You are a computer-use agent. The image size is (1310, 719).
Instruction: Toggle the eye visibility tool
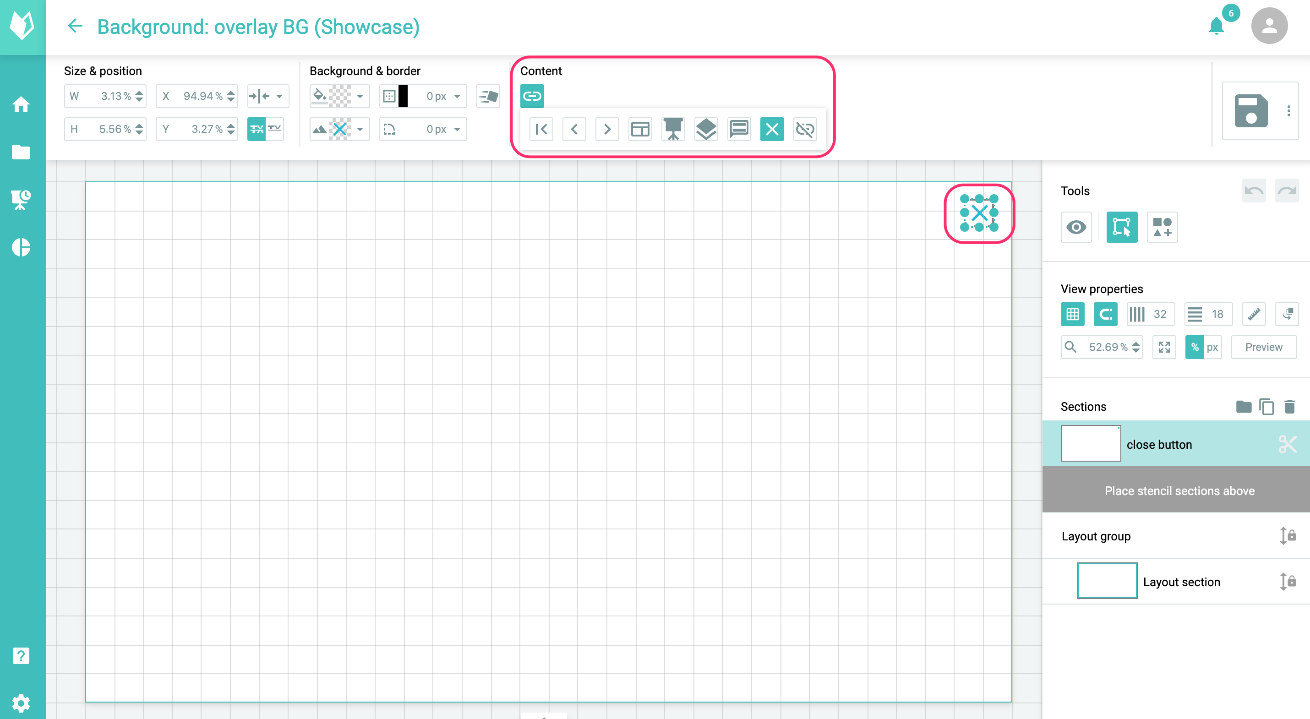pyautogui.click(x=1076, y=227)
